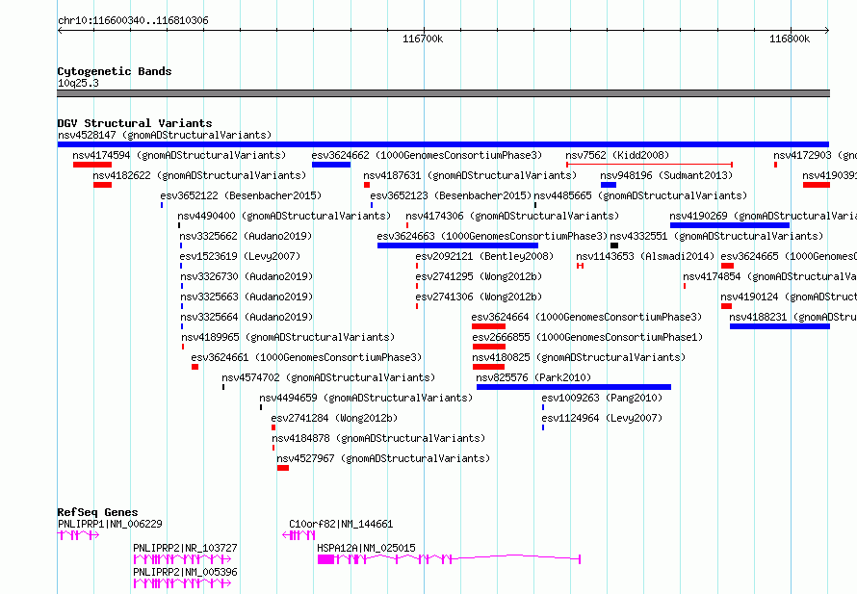Viewport: 857px width, 594px height.
Task: Click the PNLIPRP2 NR_103727 gene glyph
Action: [x=183, y=559]
